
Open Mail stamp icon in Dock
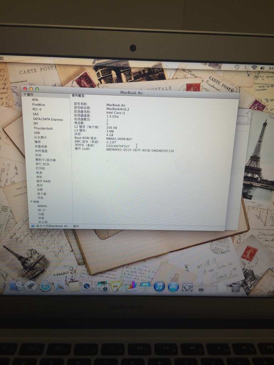60,286
